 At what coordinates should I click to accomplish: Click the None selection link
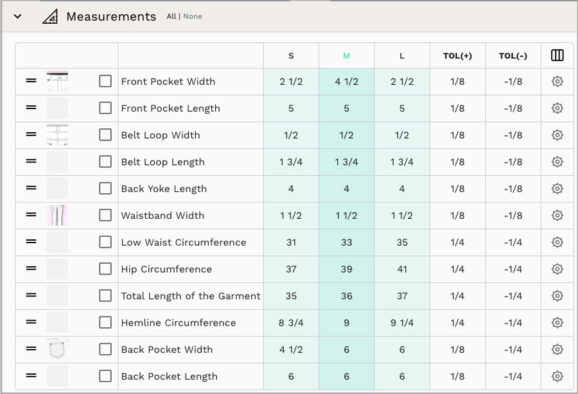point(193,16)
